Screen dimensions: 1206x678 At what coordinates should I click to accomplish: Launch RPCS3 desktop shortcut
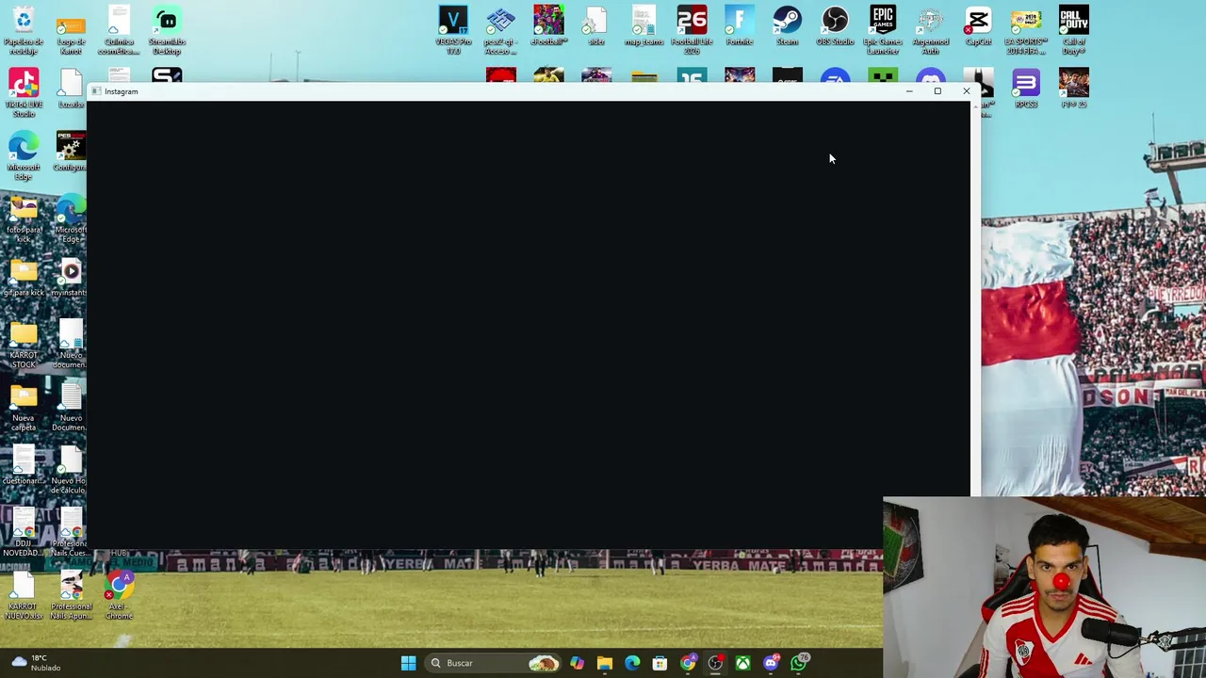tap(1026, 88)
